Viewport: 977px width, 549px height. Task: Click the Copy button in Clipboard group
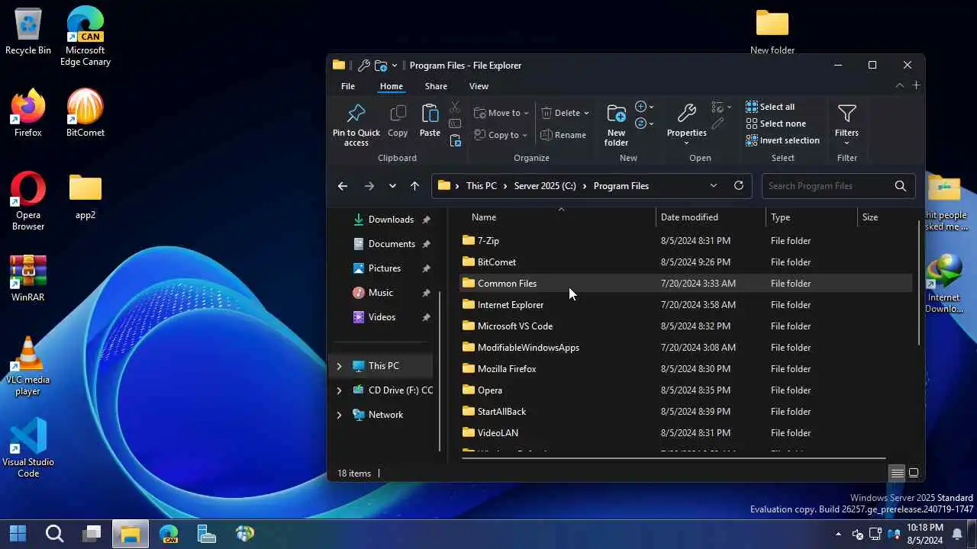tap(398, 122)
